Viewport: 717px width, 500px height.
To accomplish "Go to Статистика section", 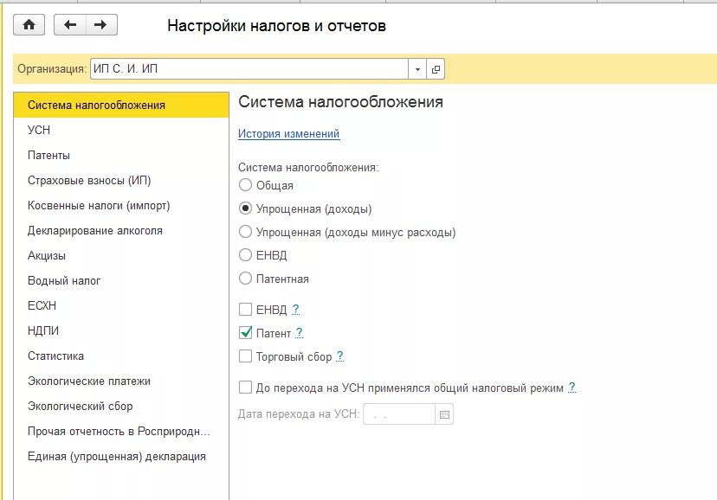I will point(121,356).
